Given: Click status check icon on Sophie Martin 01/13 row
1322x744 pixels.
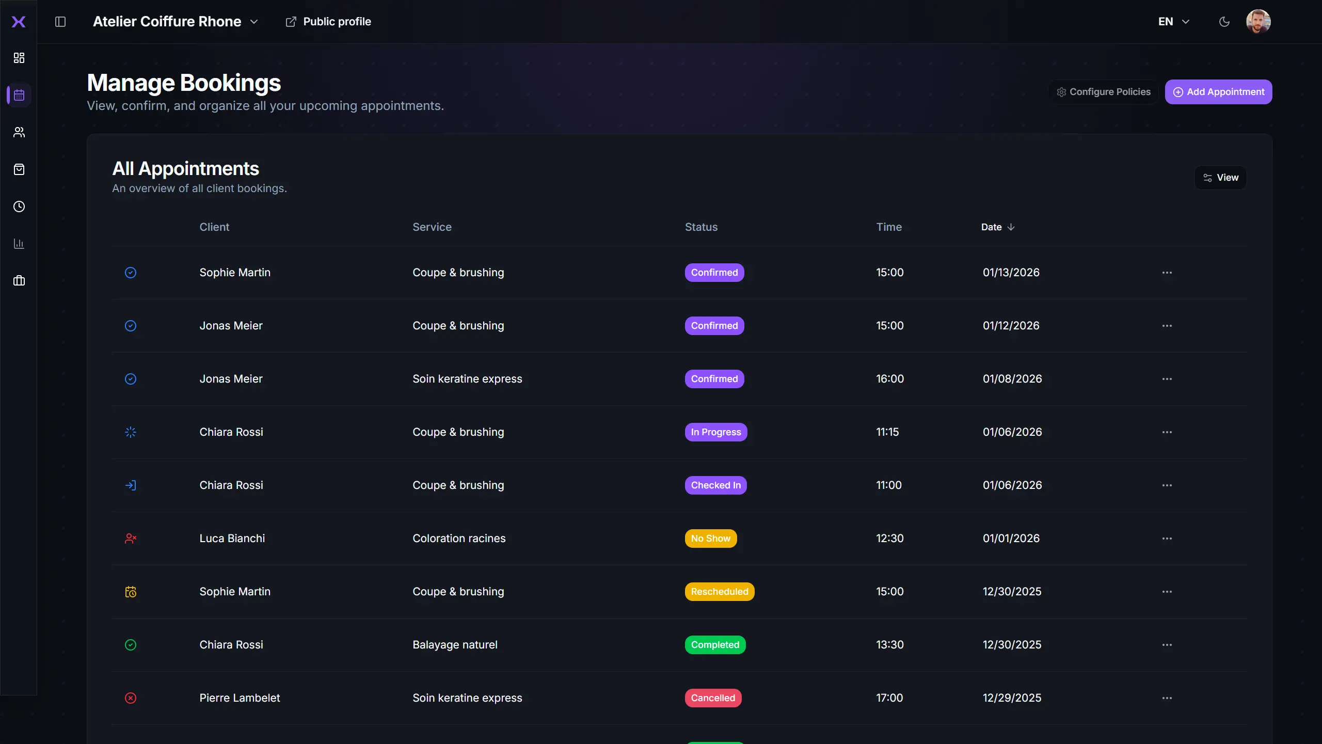Looking at the screenshot, I should (131, 273).
